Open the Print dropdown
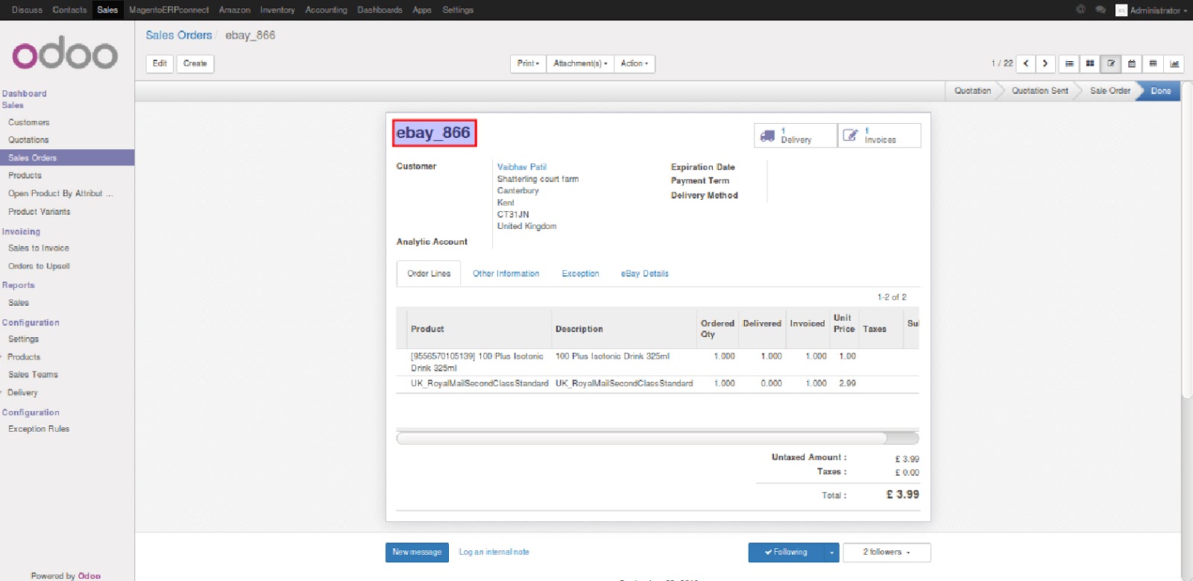The image size is (1193, 581). [x=528, y=63]
